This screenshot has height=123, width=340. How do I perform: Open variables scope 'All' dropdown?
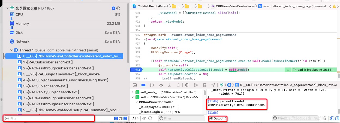[x=136, y=118]
